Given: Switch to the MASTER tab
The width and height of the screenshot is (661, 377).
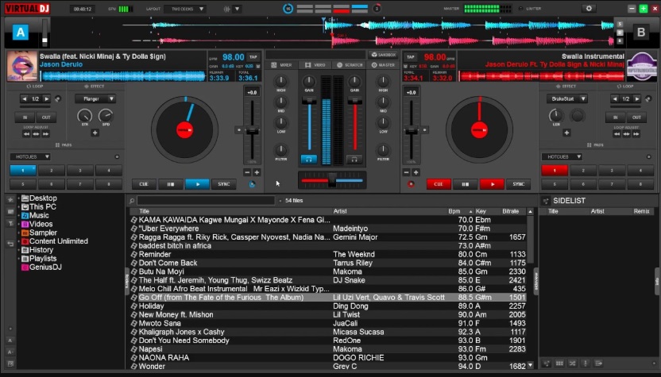Looking at the screenshot, I should tap(383, 65).
